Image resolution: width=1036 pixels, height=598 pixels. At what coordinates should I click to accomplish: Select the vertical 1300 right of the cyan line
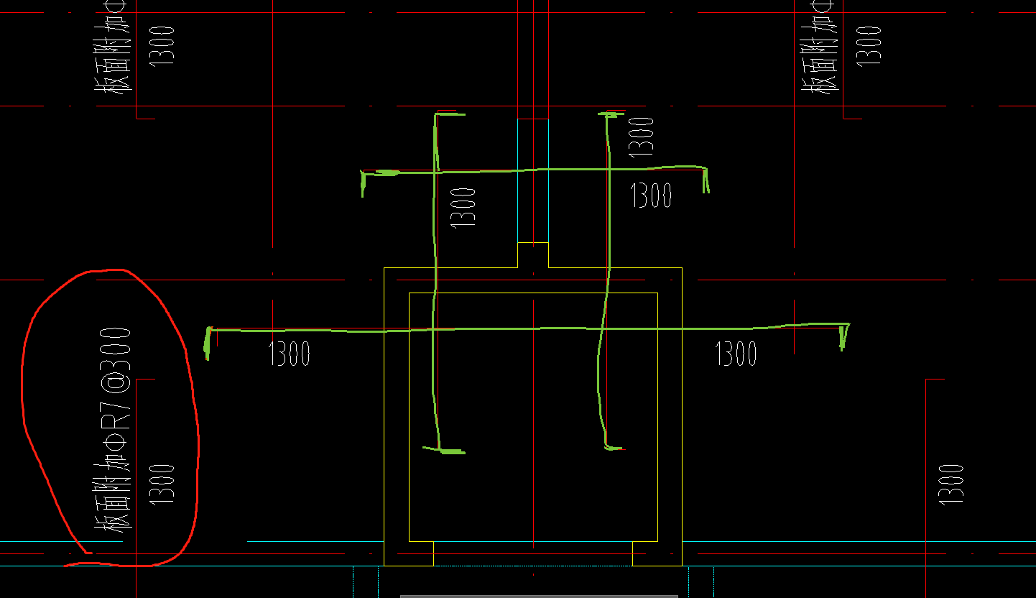[x=642, y=137]
